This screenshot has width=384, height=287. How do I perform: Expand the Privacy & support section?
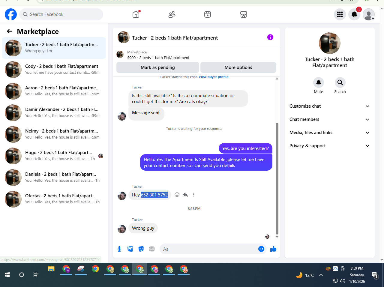329,146
